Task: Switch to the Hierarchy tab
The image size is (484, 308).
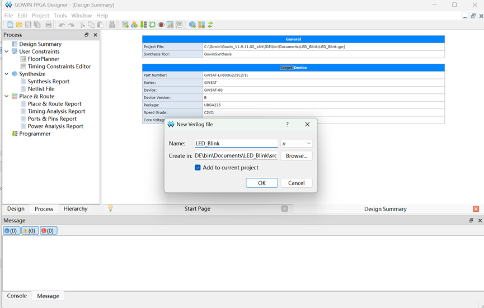Action: coord(76,209)
